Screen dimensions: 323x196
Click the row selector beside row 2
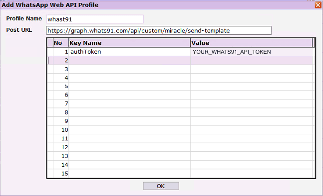click(x=50, y=61)
